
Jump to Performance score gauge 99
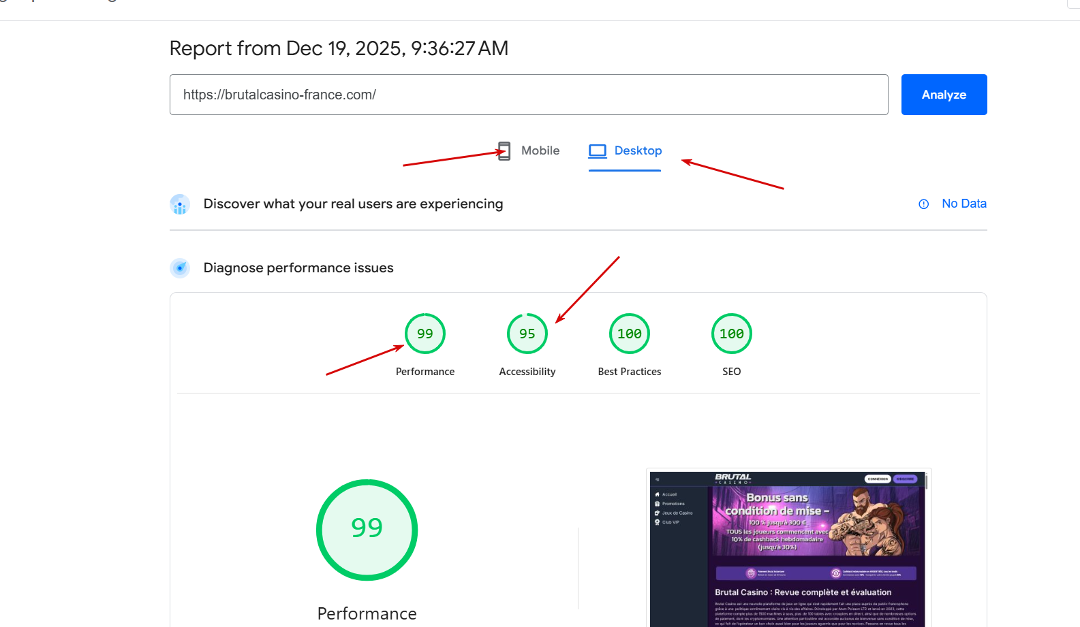click(x=425, y=334)
